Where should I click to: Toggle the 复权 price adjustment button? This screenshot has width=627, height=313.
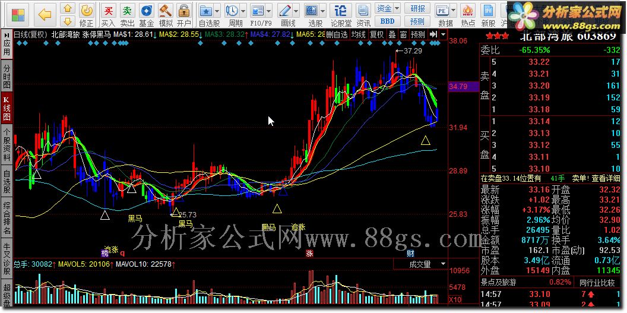pos(376,35)
